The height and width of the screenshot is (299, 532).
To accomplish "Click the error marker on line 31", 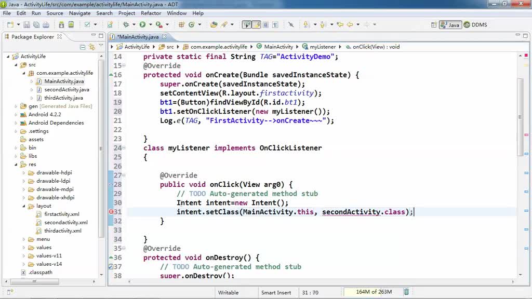I will coord(111,212).
